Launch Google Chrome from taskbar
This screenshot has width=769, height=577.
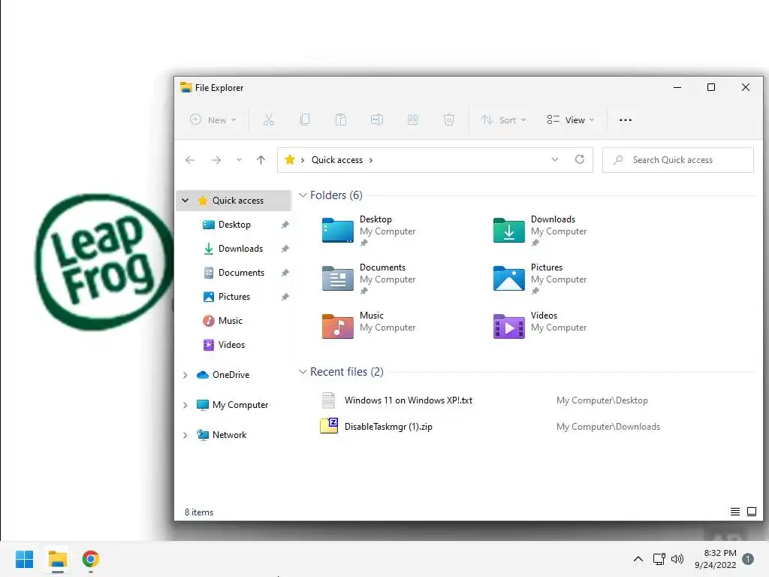(91, 559)
